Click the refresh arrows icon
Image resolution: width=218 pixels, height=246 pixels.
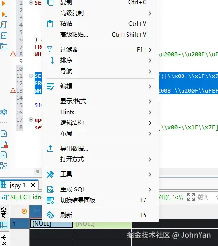(50, 215)
